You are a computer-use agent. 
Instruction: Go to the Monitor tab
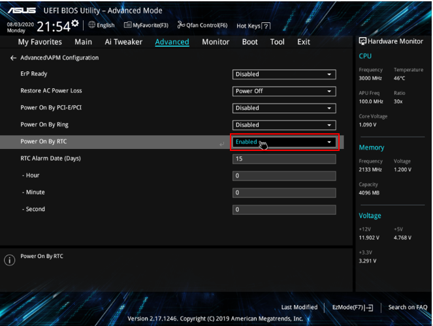pos(216,42)
